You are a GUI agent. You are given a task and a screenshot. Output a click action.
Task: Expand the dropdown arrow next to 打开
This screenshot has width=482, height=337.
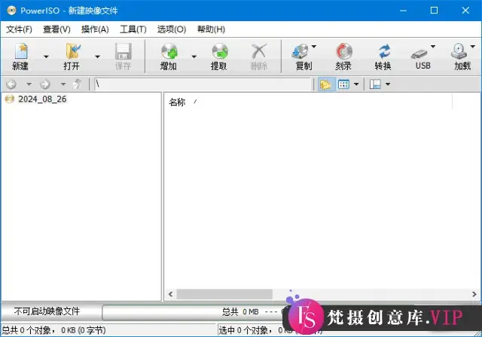point(97,57)
